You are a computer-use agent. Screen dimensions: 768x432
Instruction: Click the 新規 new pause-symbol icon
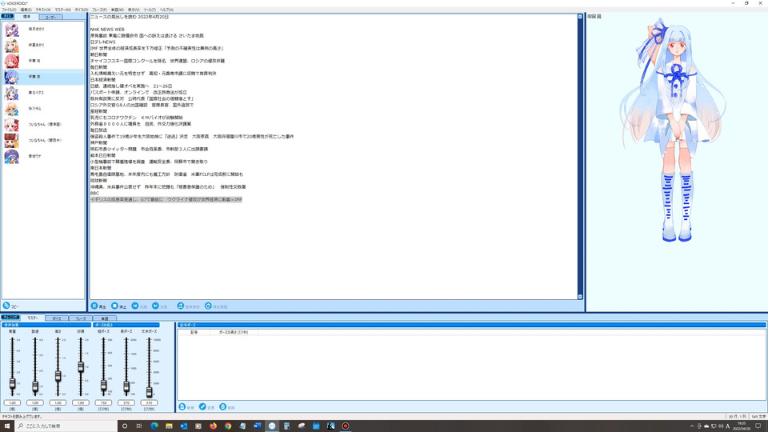click(182, 407)
